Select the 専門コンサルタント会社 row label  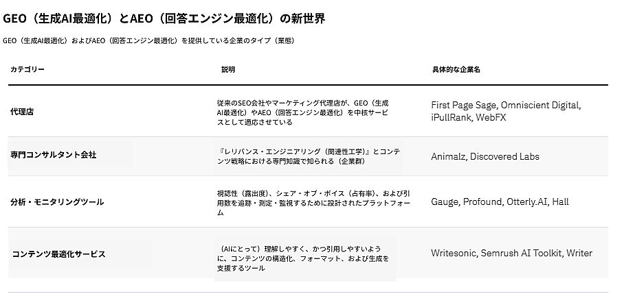pyautogui.click(x=54, y=155)
